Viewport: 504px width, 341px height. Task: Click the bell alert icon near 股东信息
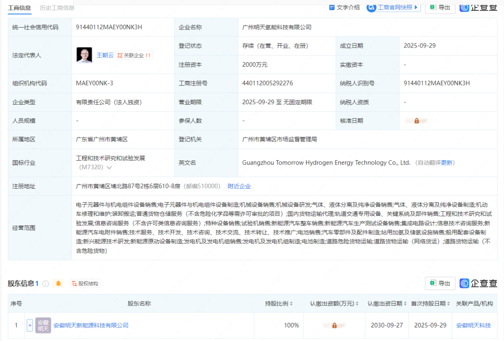click(x=58, y=284)
